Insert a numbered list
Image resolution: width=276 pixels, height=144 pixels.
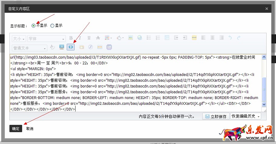tap(157, 38)
